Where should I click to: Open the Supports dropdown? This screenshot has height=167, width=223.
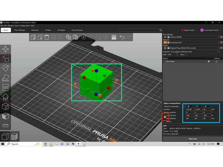tap(195, 52)
